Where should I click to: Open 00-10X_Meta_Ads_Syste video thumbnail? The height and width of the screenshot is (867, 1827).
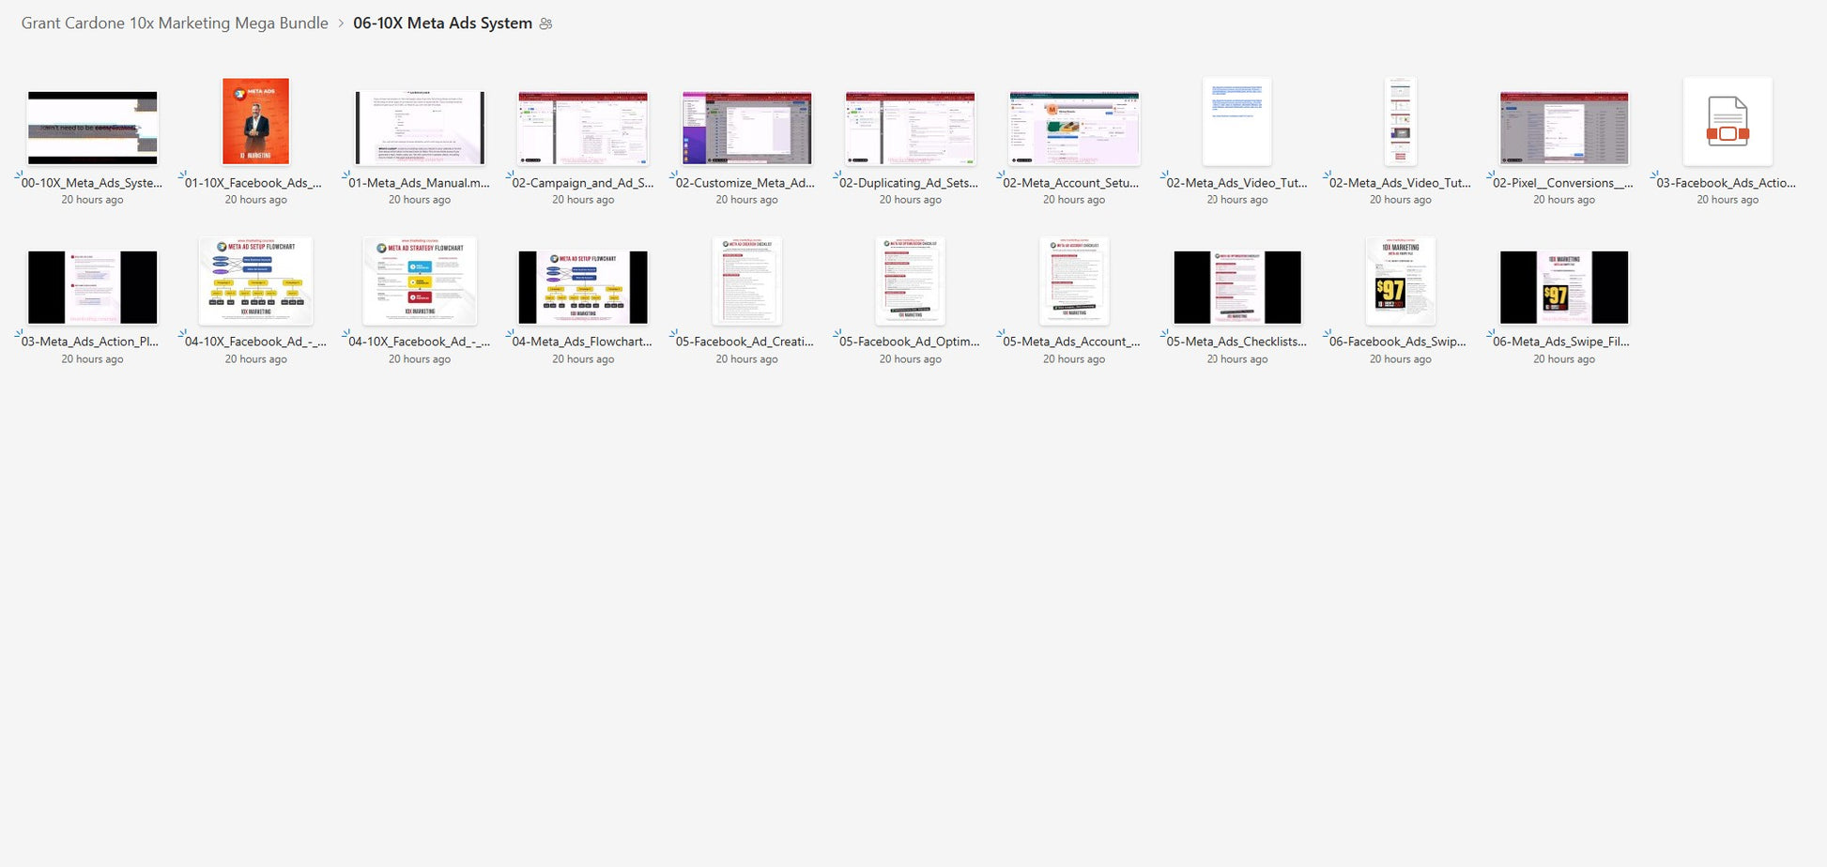pyautogui.click(x=92, y=128)
